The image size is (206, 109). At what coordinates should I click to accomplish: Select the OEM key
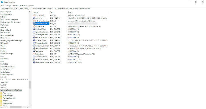[2, 46]
